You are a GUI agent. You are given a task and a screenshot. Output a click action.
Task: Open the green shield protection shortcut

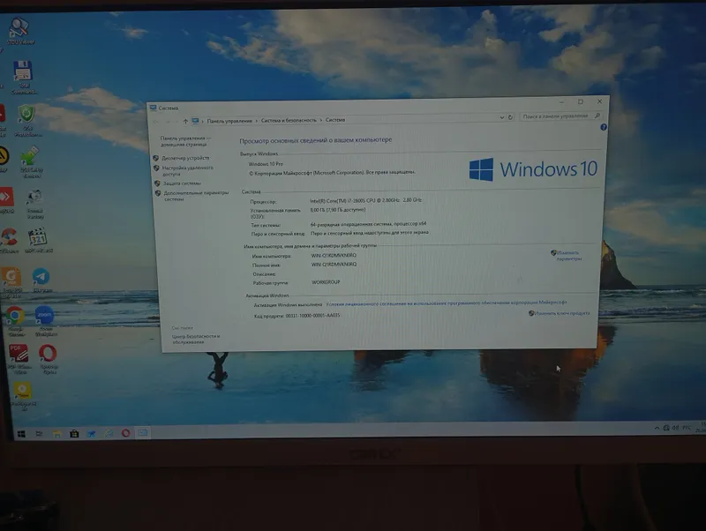(27, 120)
